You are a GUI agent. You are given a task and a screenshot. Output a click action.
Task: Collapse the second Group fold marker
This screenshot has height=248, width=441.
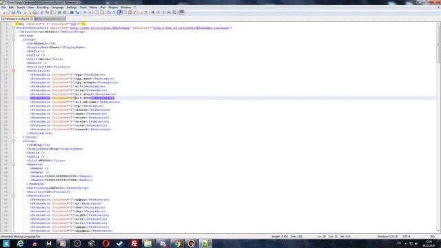pyautogui.click(x=14, y=141)
